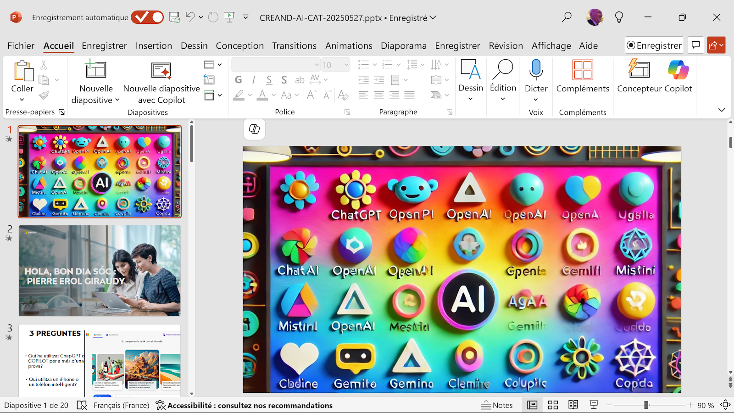Click the Coller paste icon

22,71
